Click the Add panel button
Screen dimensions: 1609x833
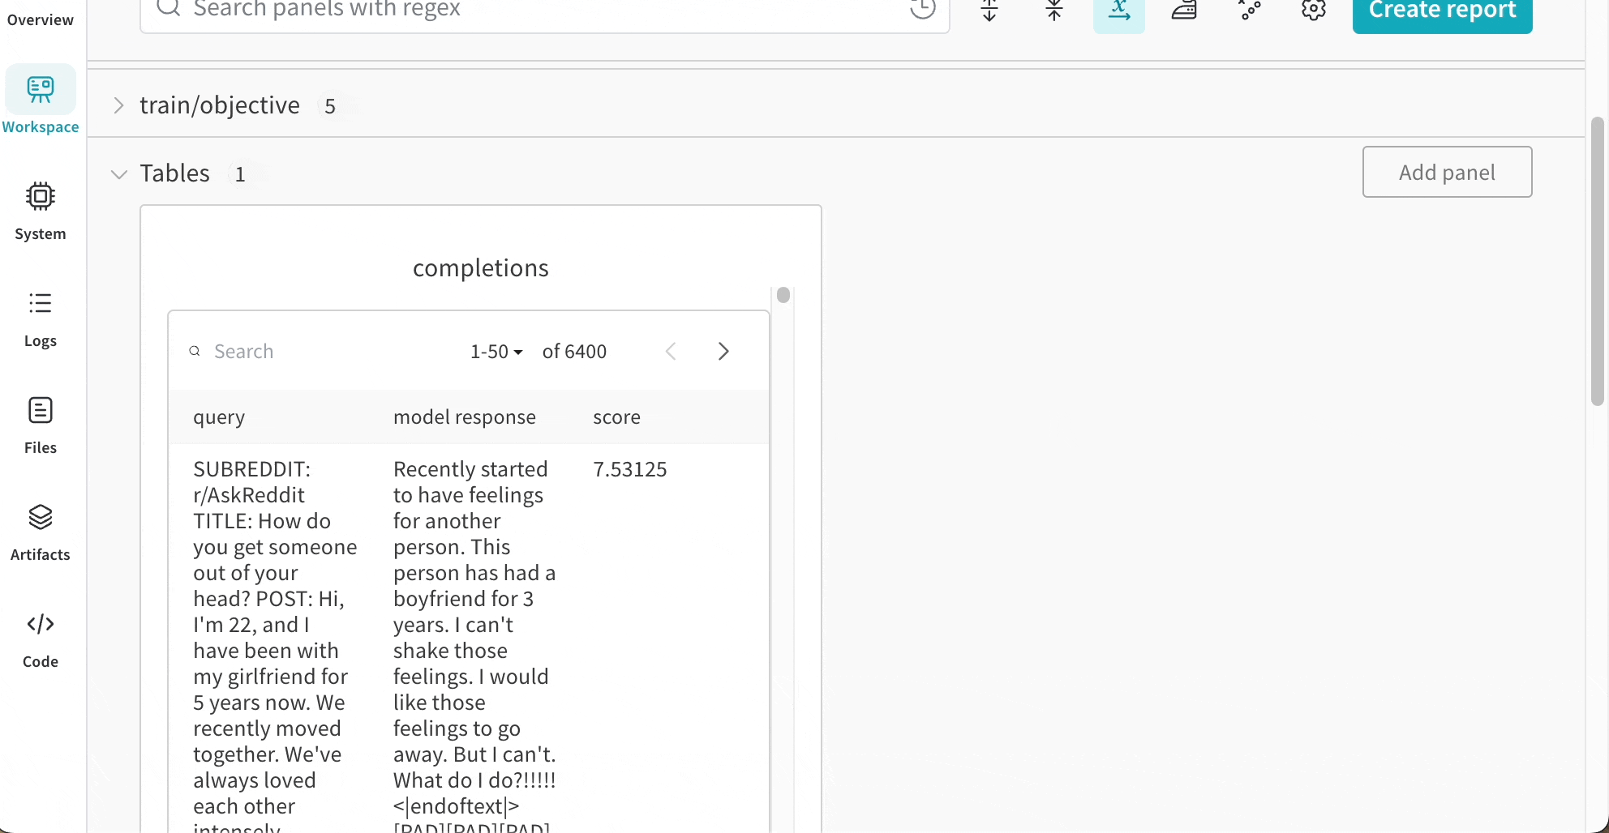pos(1447,172)
